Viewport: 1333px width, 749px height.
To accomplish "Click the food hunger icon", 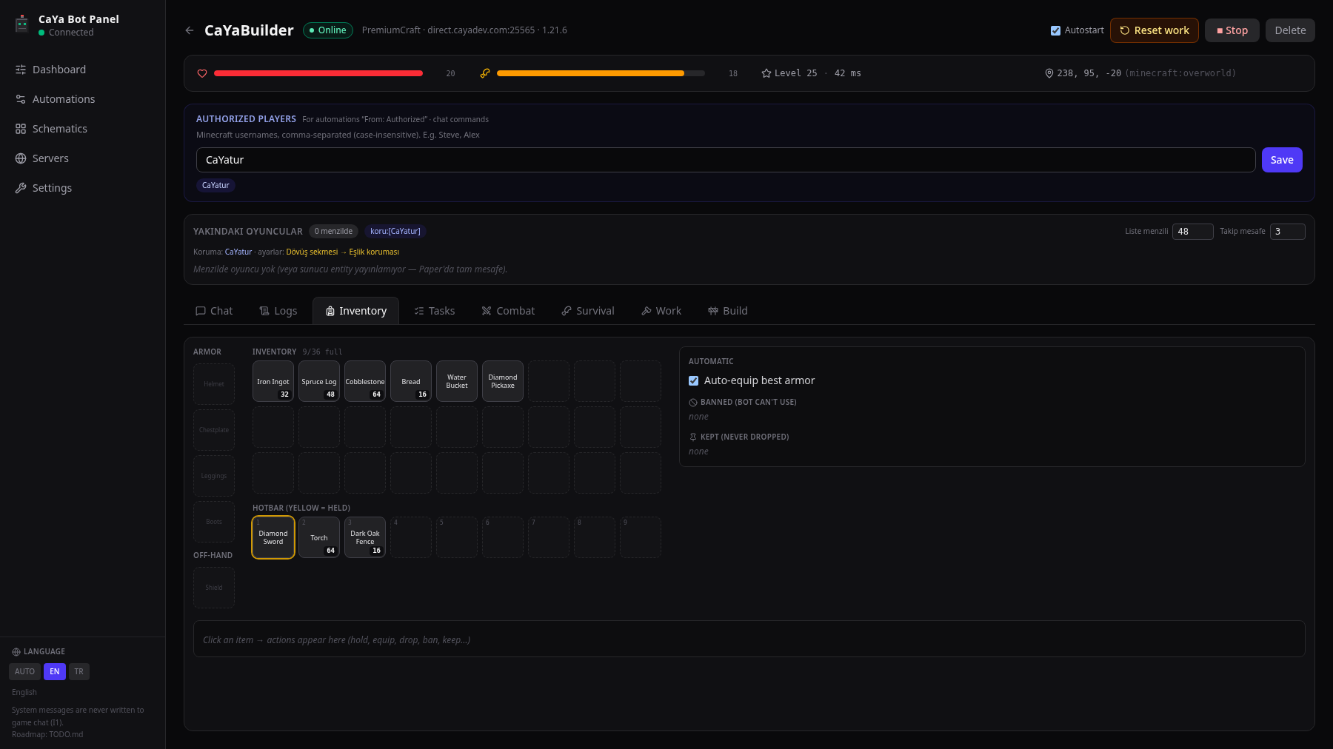I will pyautogui.click(x=485, y=73).
